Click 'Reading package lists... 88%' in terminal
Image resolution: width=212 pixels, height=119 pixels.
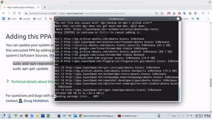[77, 96]
